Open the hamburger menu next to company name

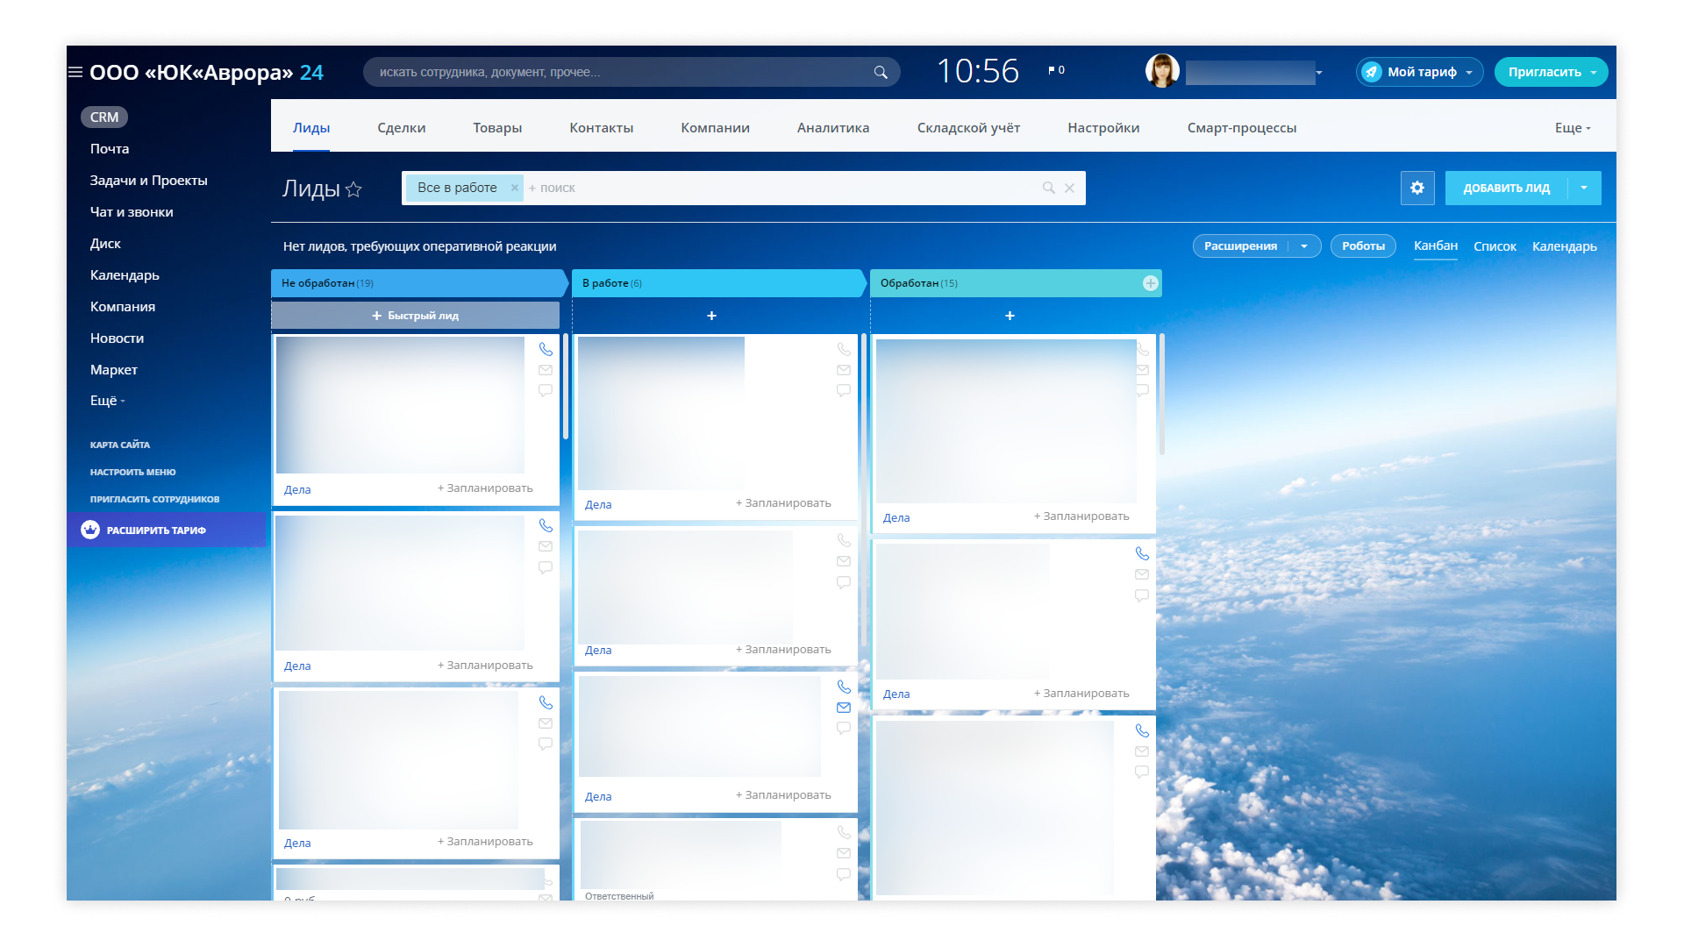(75, 72)
